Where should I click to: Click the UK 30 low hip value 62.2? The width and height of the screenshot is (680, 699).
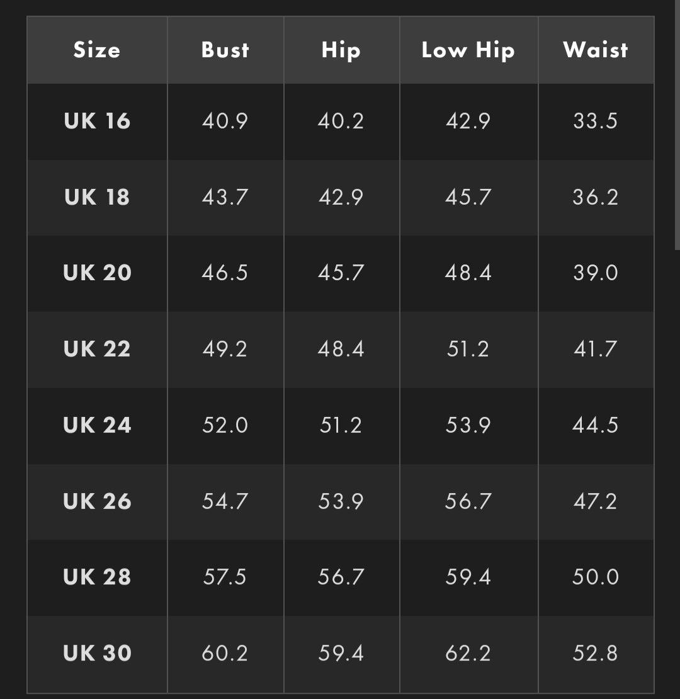[468, 653]
